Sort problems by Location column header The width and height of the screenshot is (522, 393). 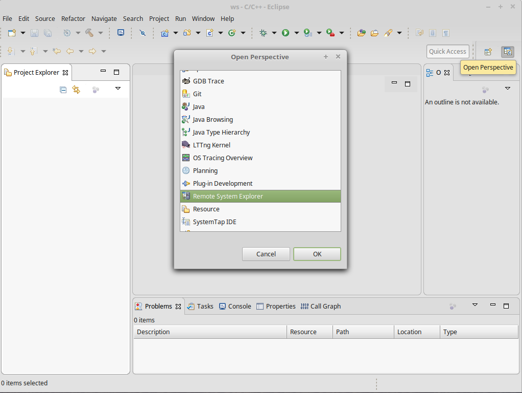tap(417, 332)
